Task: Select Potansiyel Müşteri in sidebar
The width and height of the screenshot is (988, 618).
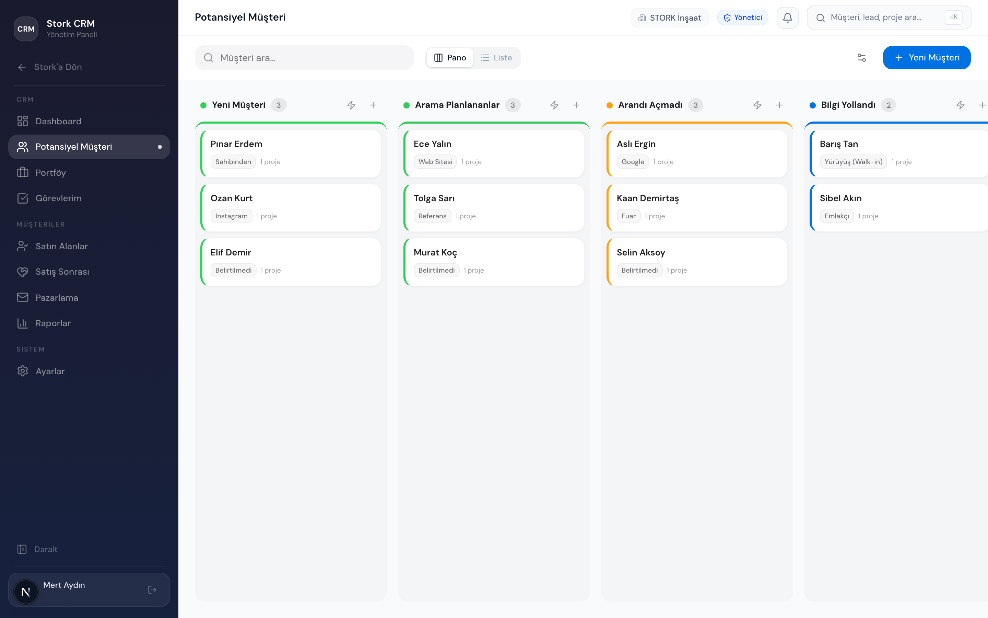Action: (x=89, y=147)
